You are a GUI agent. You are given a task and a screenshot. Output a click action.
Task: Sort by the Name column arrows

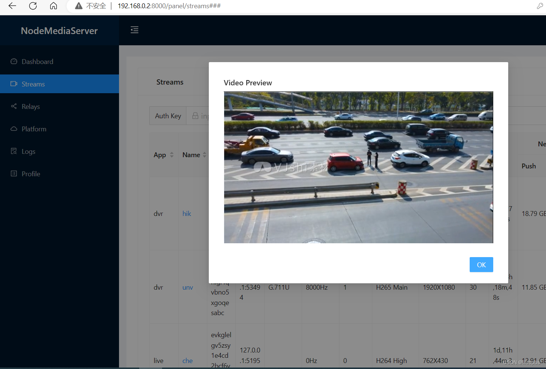(x=204, y=155)
